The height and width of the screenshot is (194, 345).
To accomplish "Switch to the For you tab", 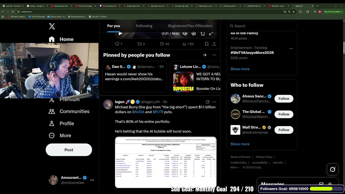I will 113,26.
